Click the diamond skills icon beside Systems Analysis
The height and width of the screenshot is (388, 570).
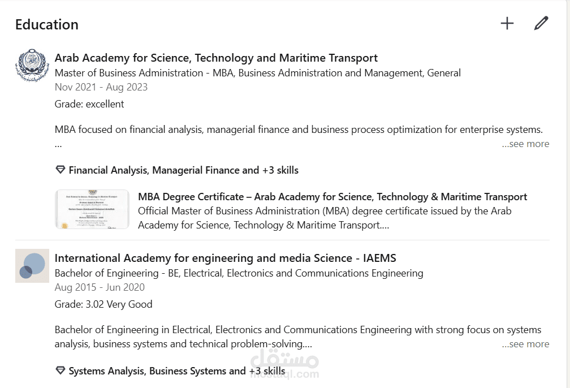coord(60,371)
